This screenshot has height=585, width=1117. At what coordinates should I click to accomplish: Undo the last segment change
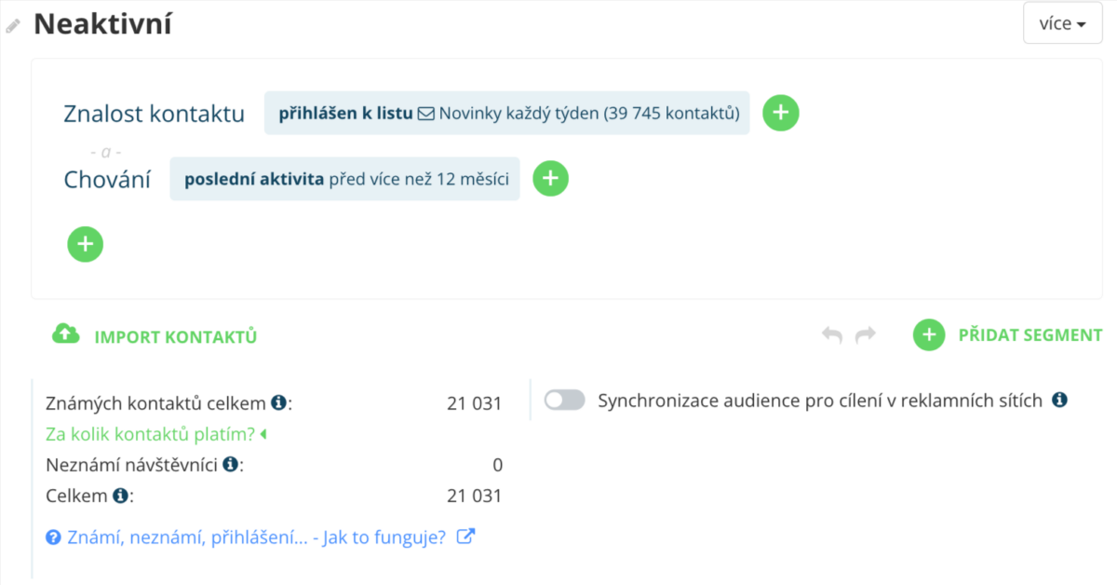tap(832, 335)
